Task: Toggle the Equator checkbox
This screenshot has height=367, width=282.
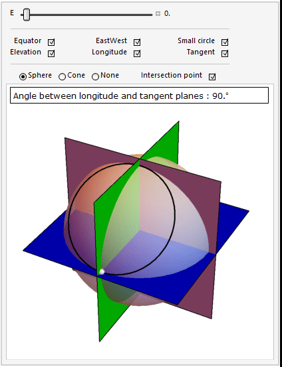Action: click(51, 42)
